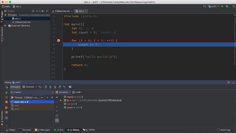The image size is (236, 133).
Task: Rerun ex01 debug session icon
Action: coord(7,87)
